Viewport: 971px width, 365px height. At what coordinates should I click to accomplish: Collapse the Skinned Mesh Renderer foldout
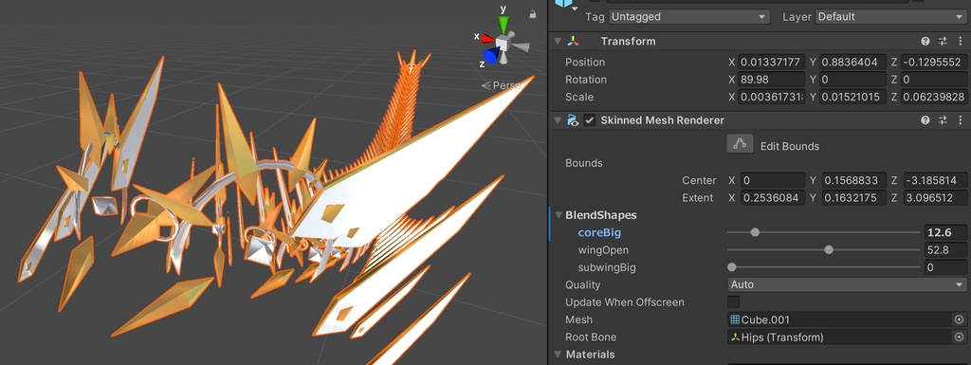558,120
